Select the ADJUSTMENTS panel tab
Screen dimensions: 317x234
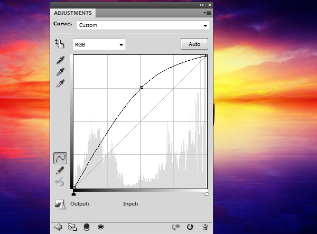[73, 13]
